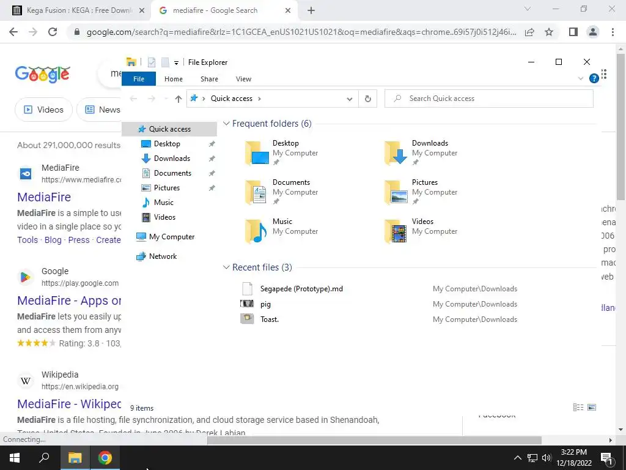626x470 pixels.
Task: Open the Chrome profile icon
Action: coord(593,32)
